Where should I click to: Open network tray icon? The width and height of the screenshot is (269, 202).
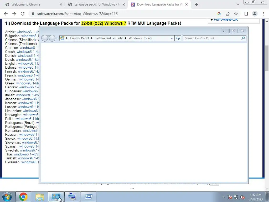236,197
